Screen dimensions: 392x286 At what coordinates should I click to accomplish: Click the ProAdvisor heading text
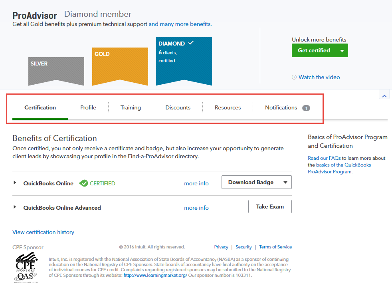35,16
